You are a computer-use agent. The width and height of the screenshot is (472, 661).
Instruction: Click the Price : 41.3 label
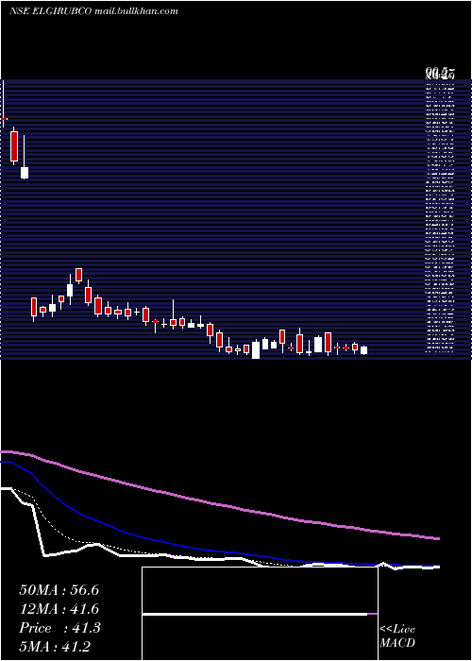(x=59, y=628)
